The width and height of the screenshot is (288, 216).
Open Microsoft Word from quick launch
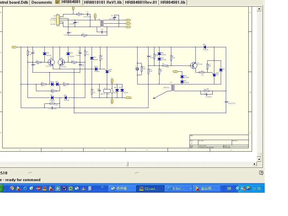point(64,188)
